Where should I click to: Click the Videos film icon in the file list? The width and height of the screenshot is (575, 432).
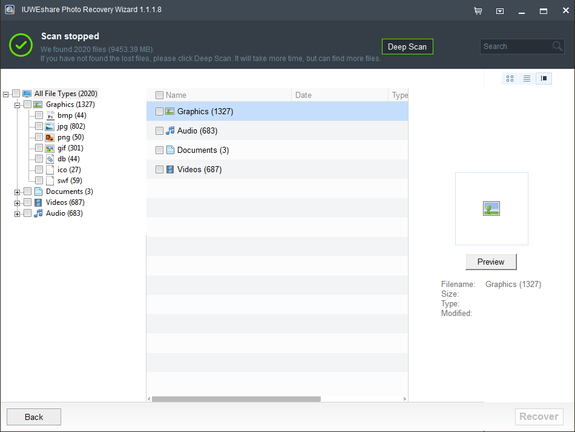(170, 169)
